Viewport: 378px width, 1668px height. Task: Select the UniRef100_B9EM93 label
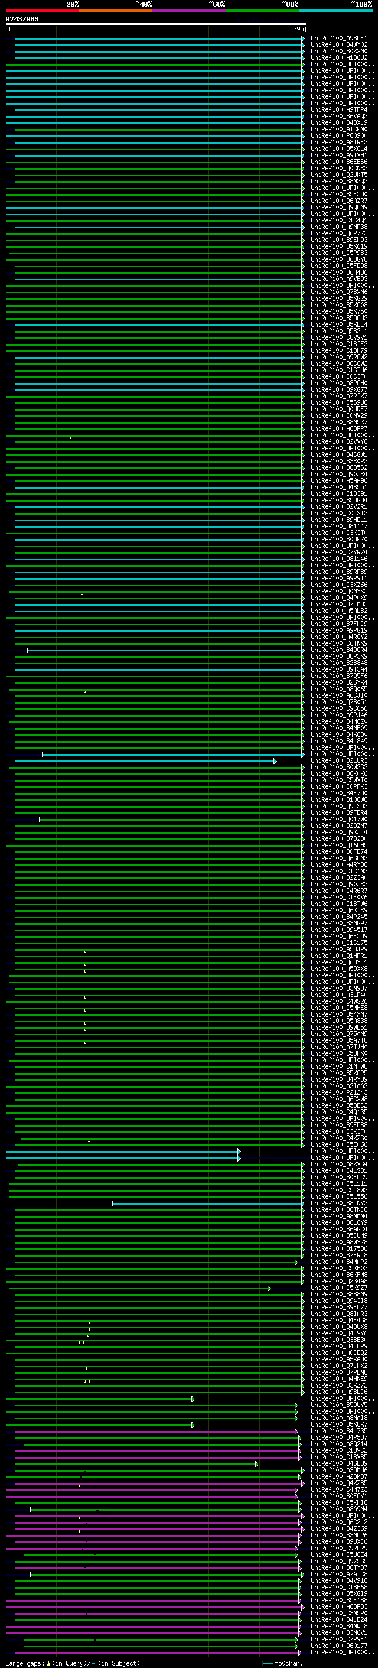tap(338, 240)
